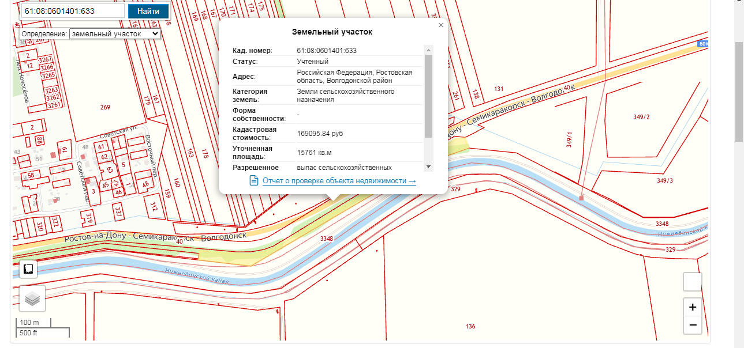
Task: Activate the measurement ruler tool
Action: tap(28, 268)
